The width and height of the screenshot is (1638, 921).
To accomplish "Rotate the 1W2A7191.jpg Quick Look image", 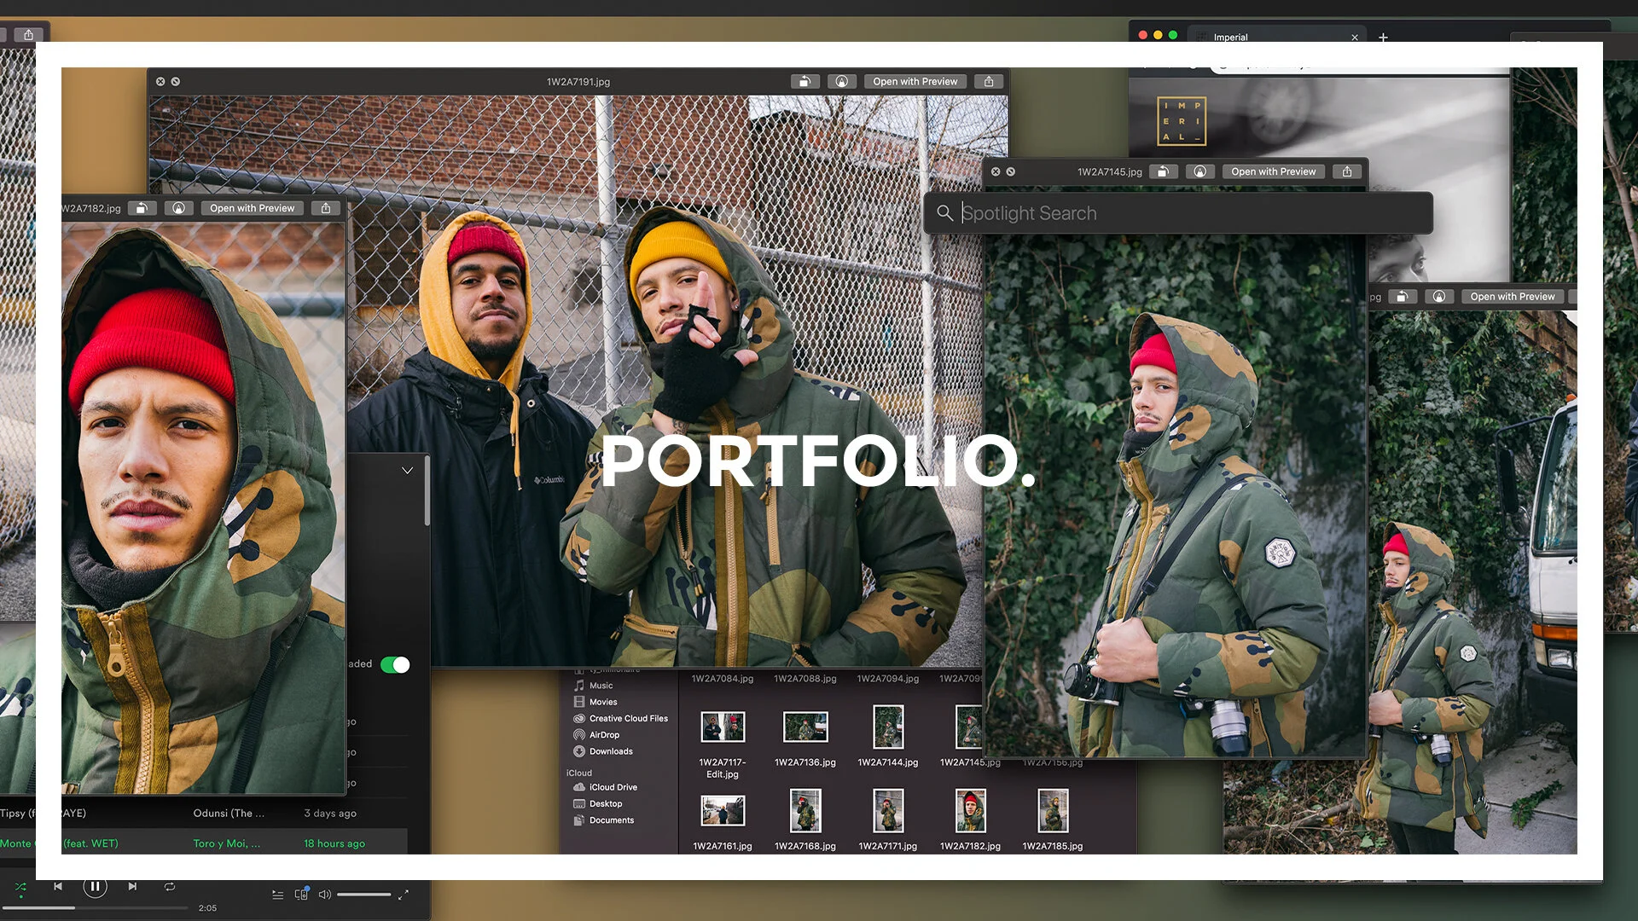I will (x=804, y=82).
